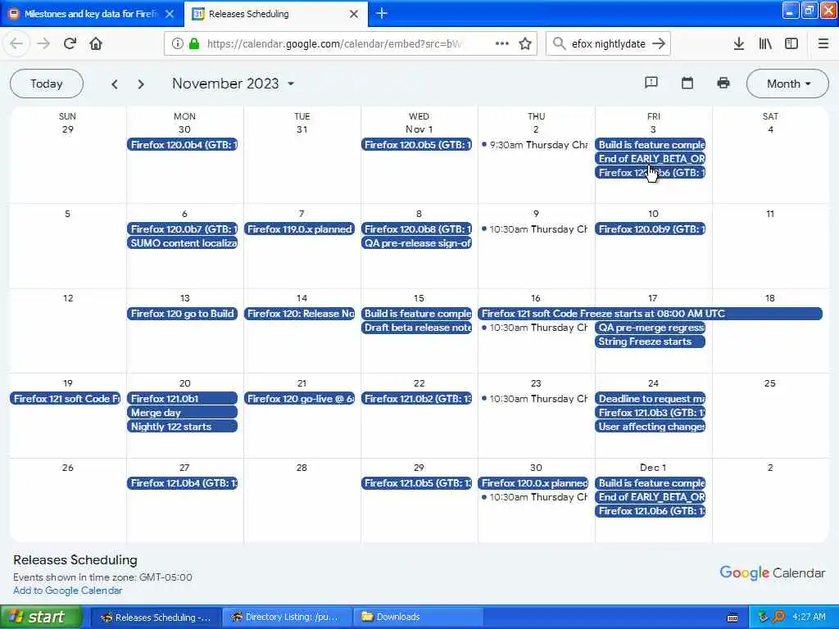The width and height of the screenshot is (839, 629).
Task: Close the Milestones and key data tab
Action: click(170, 14)
